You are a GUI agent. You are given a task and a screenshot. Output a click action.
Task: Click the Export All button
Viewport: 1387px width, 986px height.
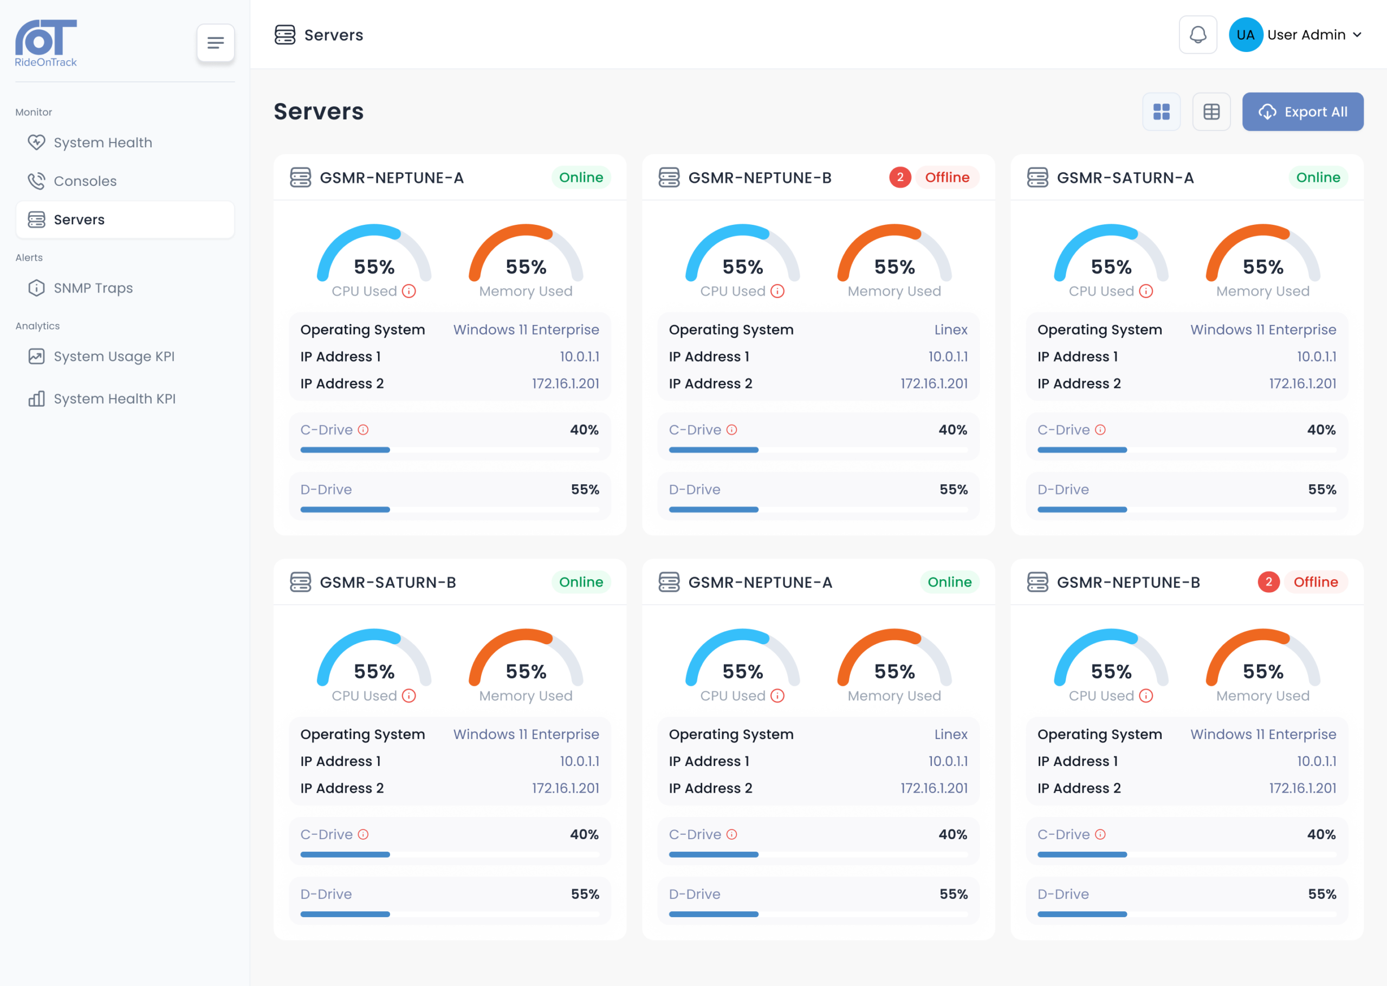(x=1302, y=112)
